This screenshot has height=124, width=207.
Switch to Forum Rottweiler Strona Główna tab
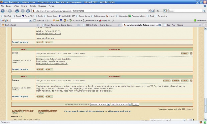click(61, 25)
